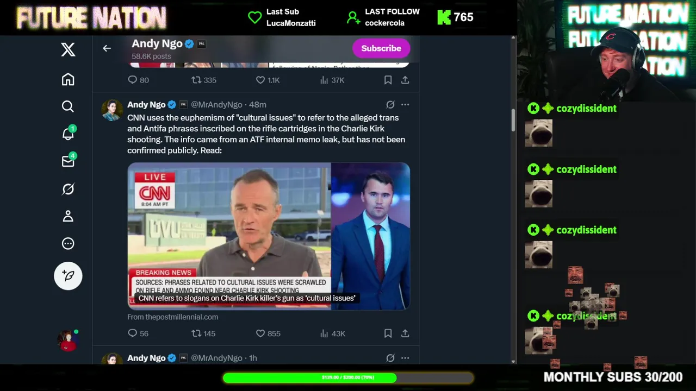This screenshot has height=391, width=696.
Task: View analytics showing 43K views
Action: point(324,333)
